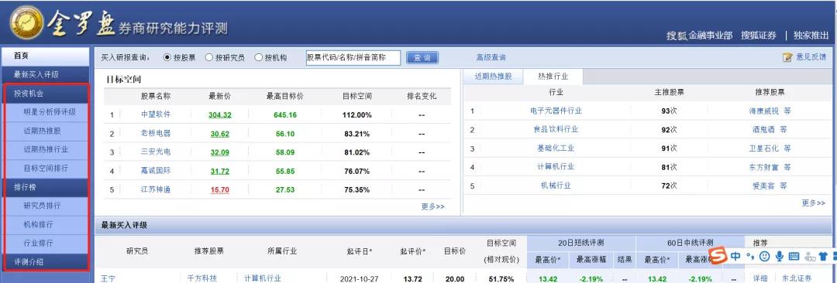Click the 金罗盘 gold compass logo

[x=26, y=23]
